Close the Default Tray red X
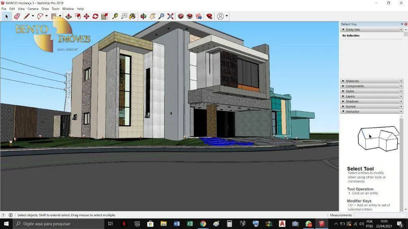 [x=406, y=24]
